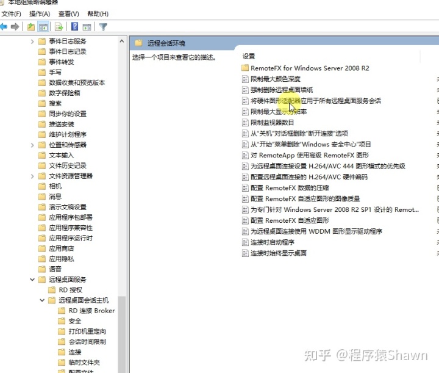The width and height of the screenshot is (439, 373).
Task: Select the 应用隐私 folder
Action: coord(62,259)
